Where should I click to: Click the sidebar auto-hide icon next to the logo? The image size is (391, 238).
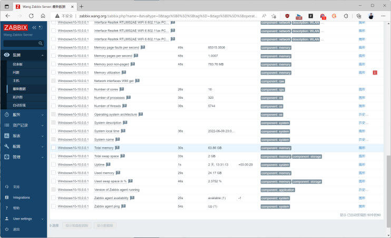coord(41,27)
